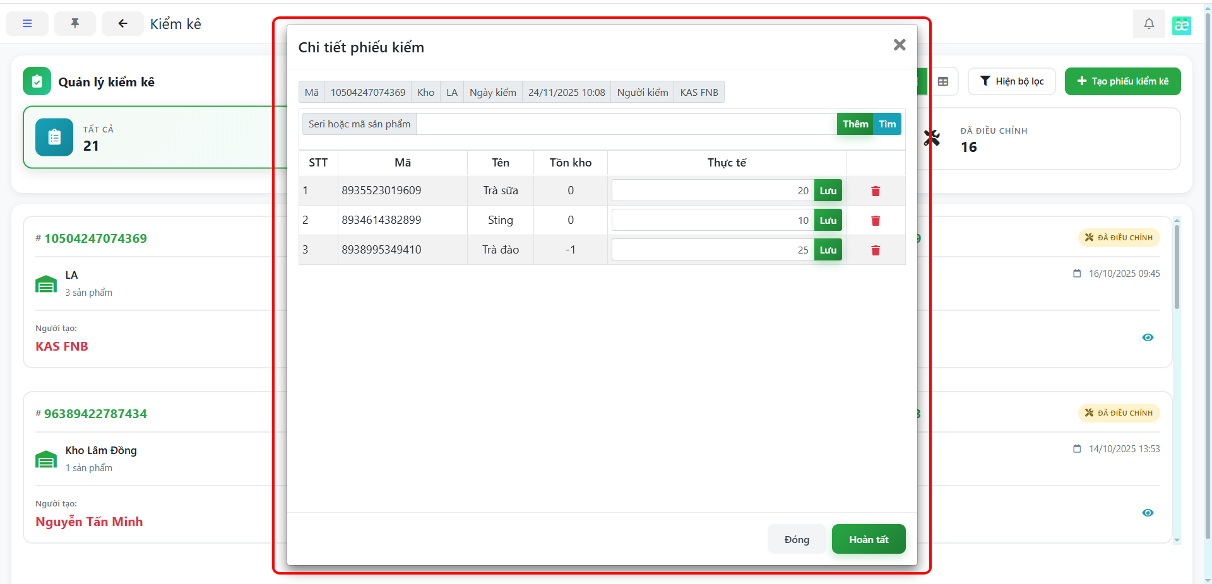Toggle filter with Hiện bộ lọc
This screenshot has width=1212, height=584.
[x=1011, y=81]
